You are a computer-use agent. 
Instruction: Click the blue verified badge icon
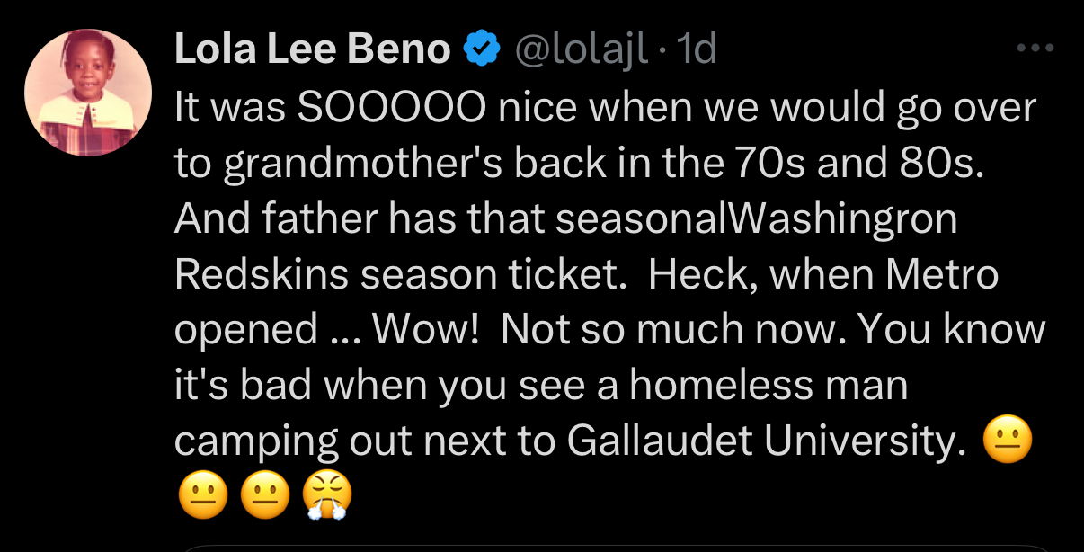pyautogui.click(x=481, y=49)
